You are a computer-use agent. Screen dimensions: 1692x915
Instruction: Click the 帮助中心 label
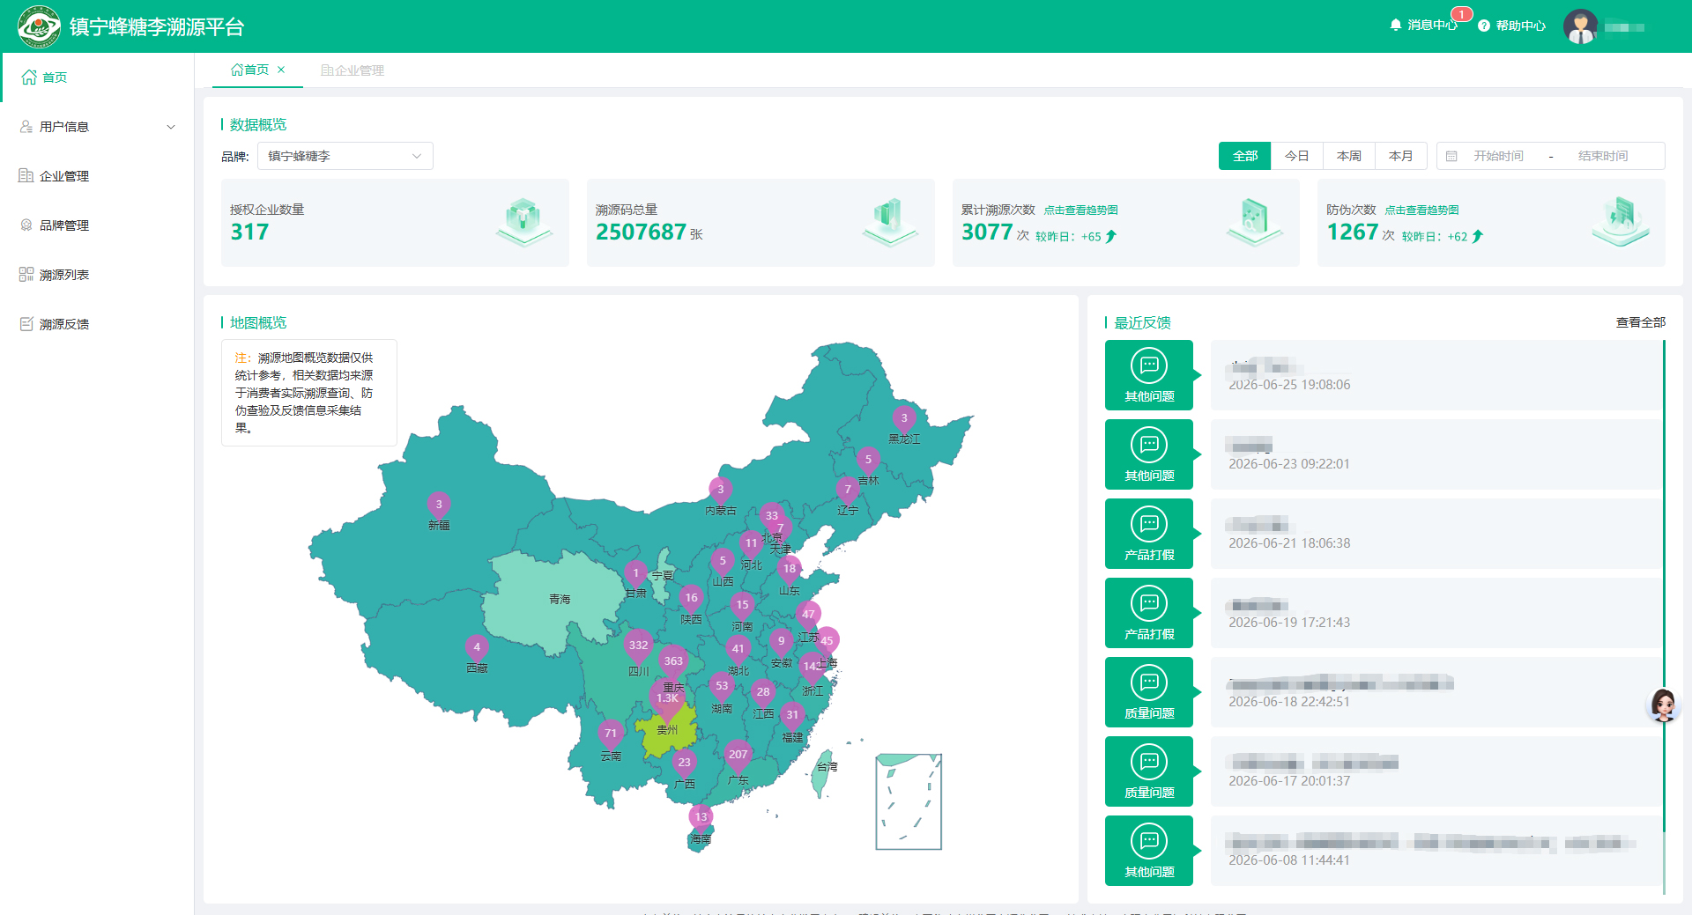pos(1521,26)
